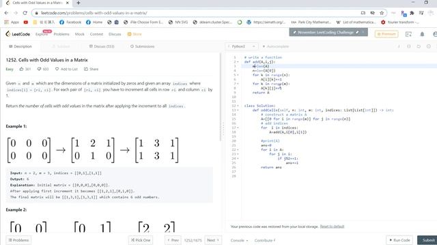Click the cast icon in address bar
The image size is (437, 245).
tap(363, 13)
